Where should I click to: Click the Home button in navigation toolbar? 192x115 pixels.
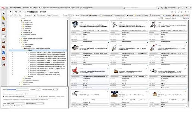tap(10, 12)
